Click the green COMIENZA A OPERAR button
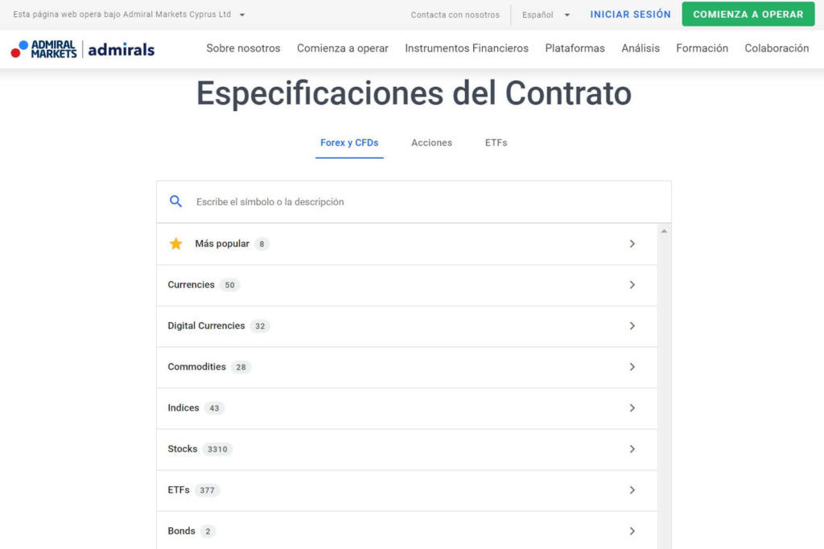Image resolution: width=824 pixels, height=549 pixels. (748, 14)
